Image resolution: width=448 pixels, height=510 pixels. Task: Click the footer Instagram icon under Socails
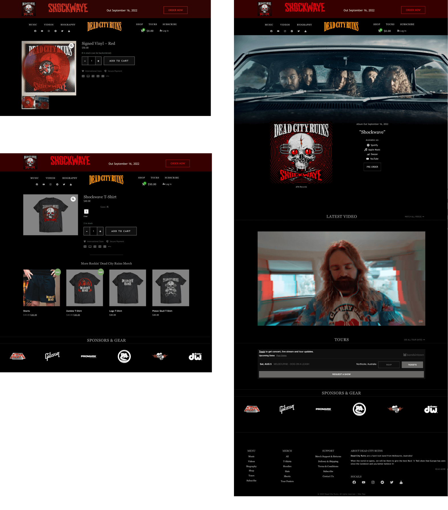[x=373, y=482]
